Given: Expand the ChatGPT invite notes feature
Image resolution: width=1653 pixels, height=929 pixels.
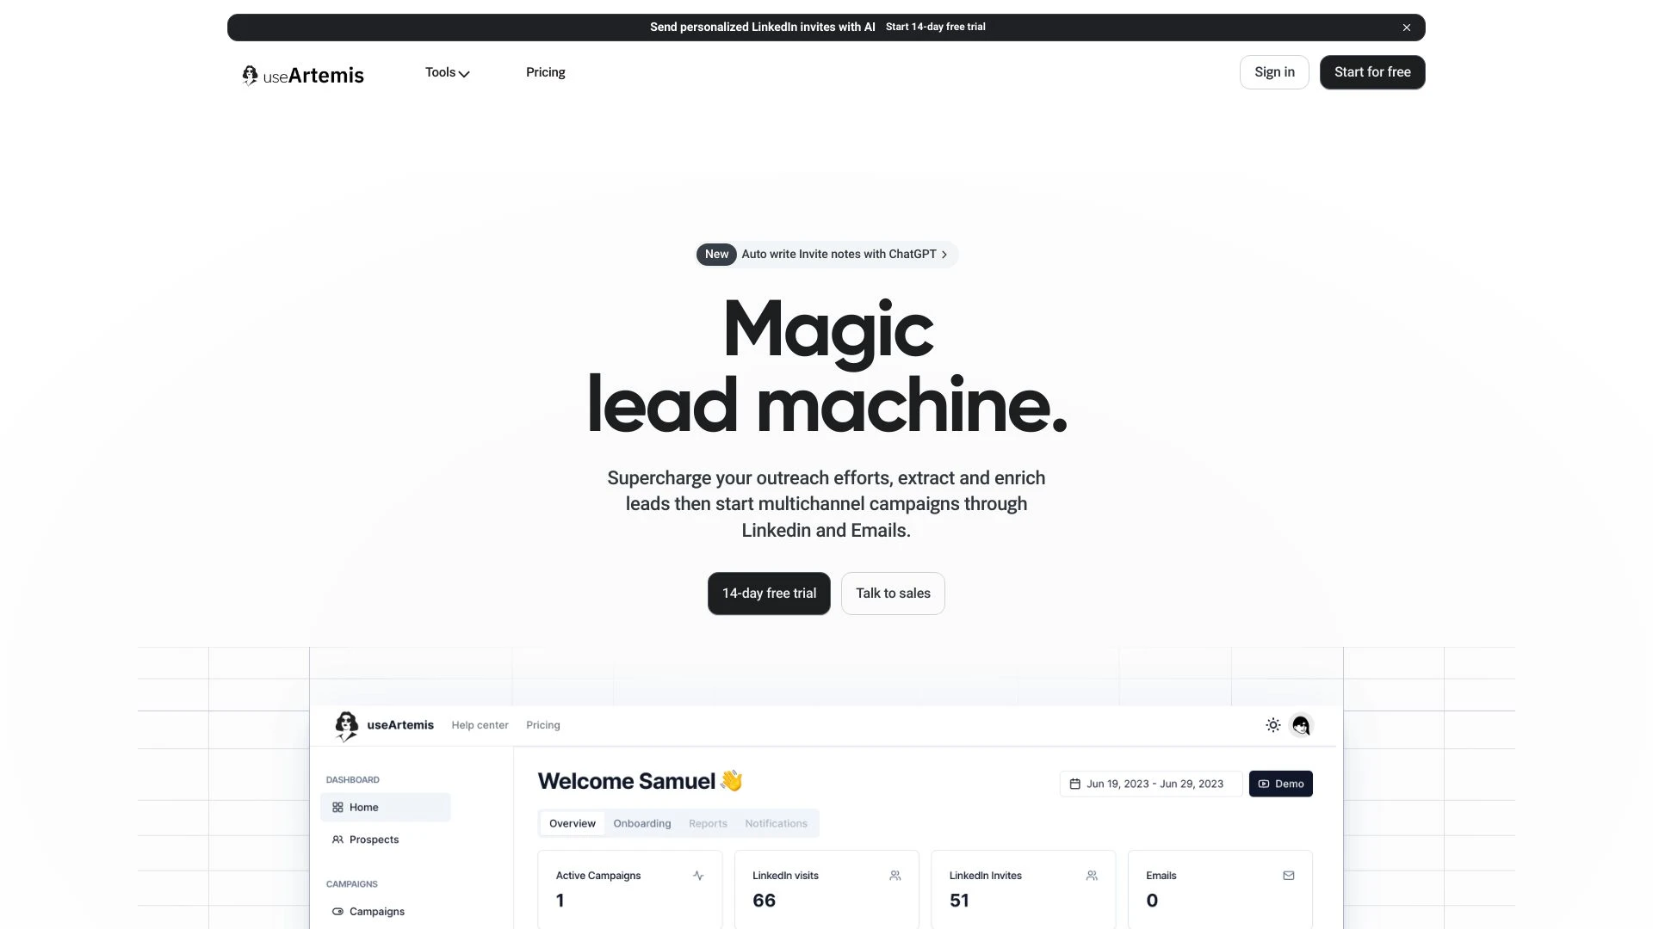Looking at the screenshot, I should click(x=826, y=254).
